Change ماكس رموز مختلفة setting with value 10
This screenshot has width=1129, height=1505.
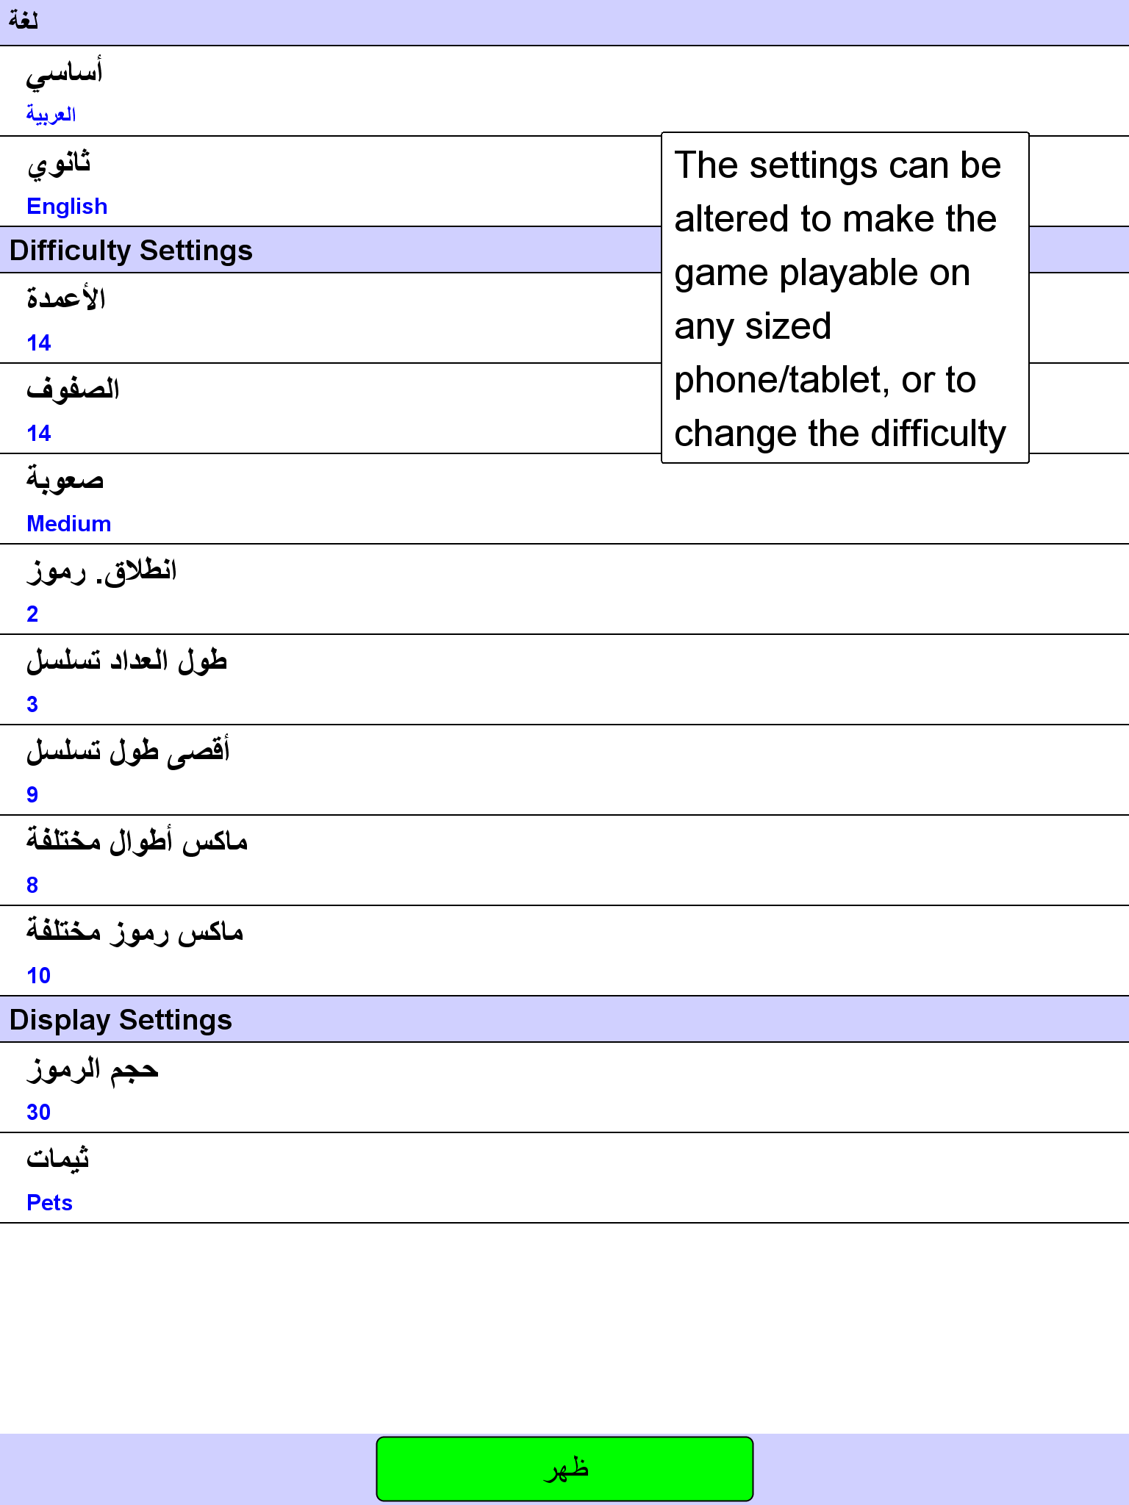(564, 951)
